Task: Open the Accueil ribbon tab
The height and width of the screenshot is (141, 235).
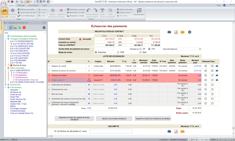Action: click(11, 6)
